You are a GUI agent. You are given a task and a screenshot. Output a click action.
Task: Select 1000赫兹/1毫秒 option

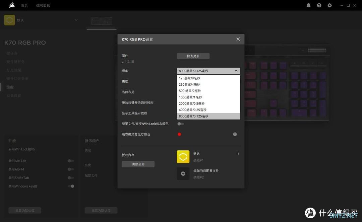coord(208,97)
